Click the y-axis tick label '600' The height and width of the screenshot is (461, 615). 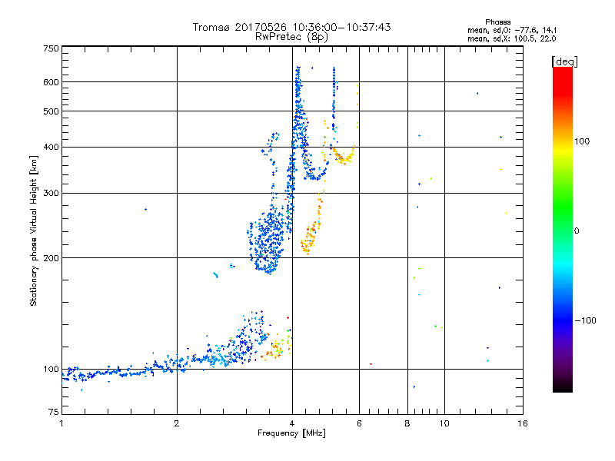(51, 82)
